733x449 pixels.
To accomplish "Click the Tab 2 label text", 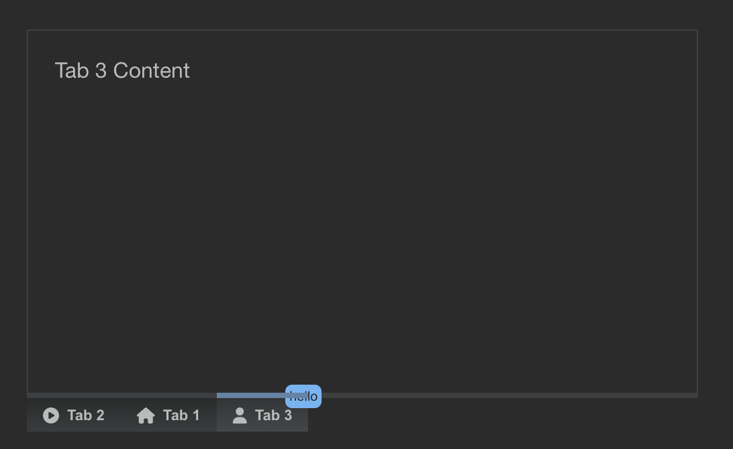I will pyautogui.click(x=85, y=415).
